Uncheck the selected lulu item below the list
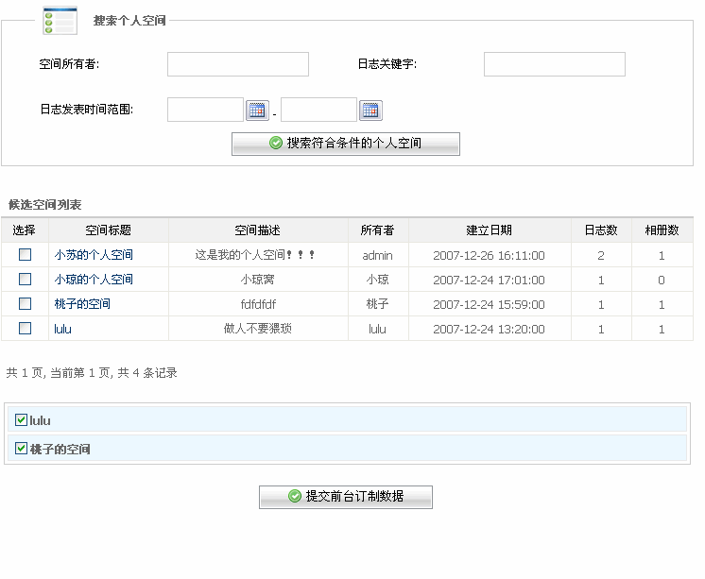This screenshot has width=705, height=579. [x=21, y=420]
